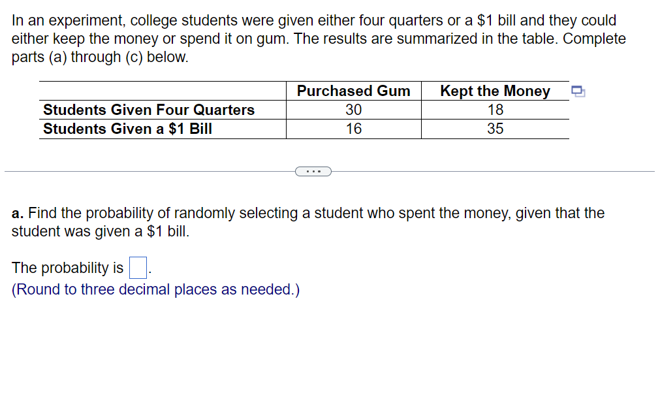The width and height of the screenshot is (660, 416).
Task: Collapse the question section using the three-dot button
Action: tap(313, 171)
